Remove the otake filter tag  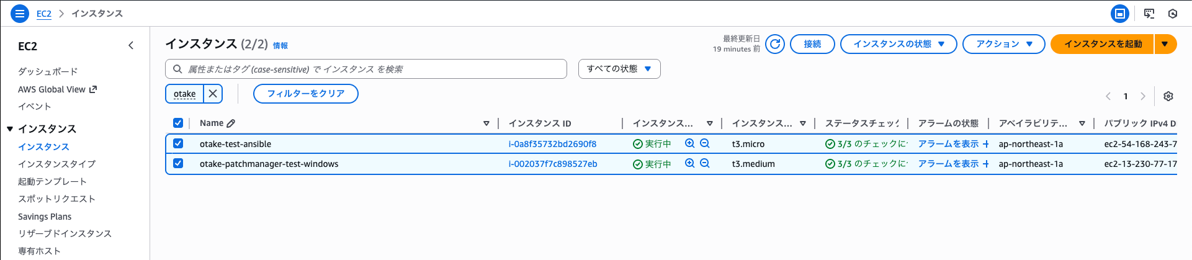pyautogui.click(x=213, y=94)
